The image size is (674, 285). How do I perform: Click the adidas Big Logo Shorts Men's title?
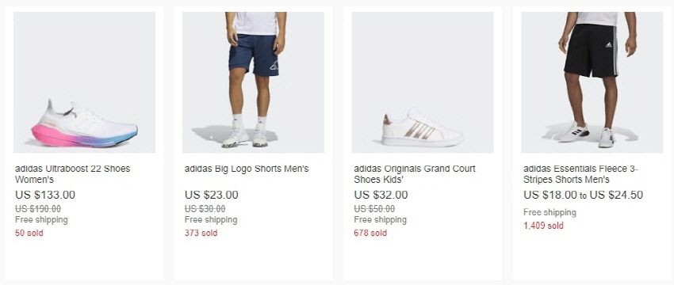coord(247,169)
